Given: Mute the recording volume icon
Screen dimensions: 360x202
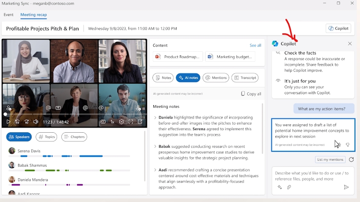Looking at the screenshot, I should pos(36,122).
